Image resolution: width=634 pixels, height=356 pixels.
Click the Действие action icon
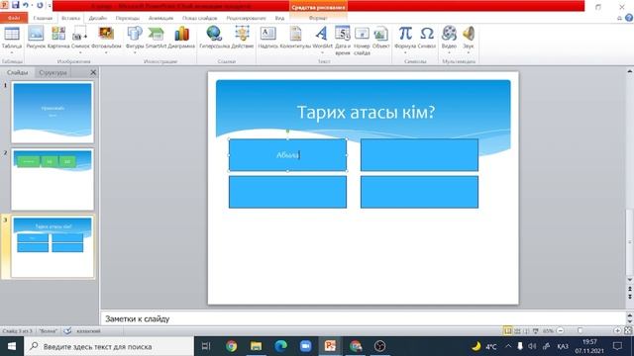coord(242,34)
